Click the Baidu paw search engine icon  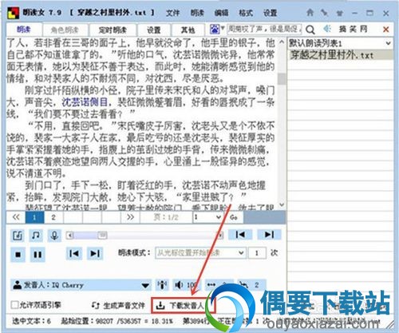[215, 29]
